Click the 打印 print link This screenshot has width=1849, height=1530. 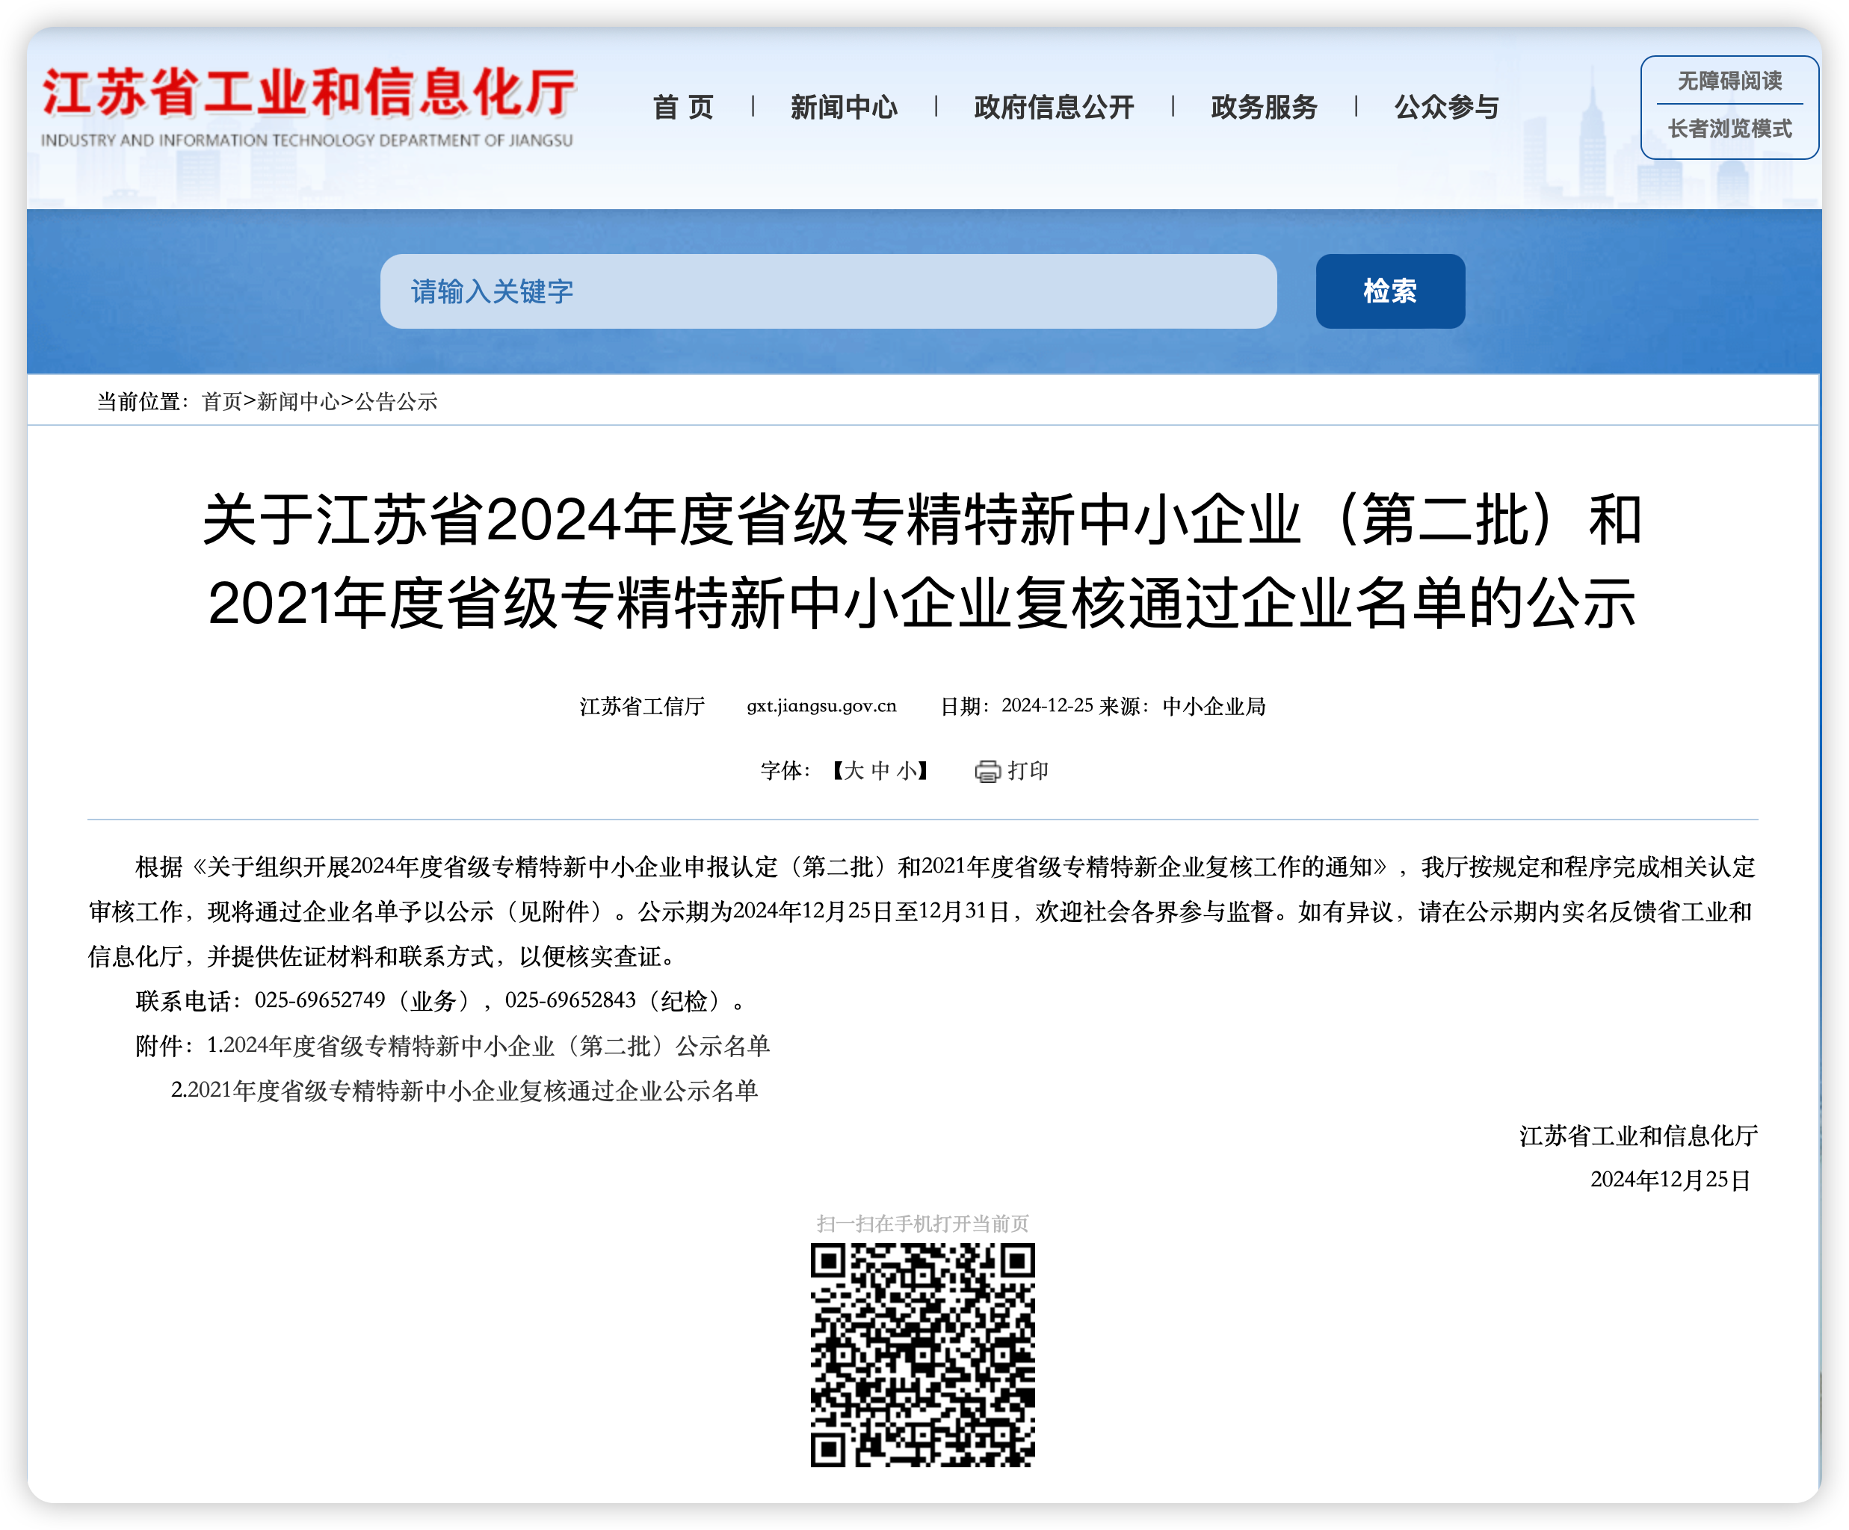point(1028,771)
